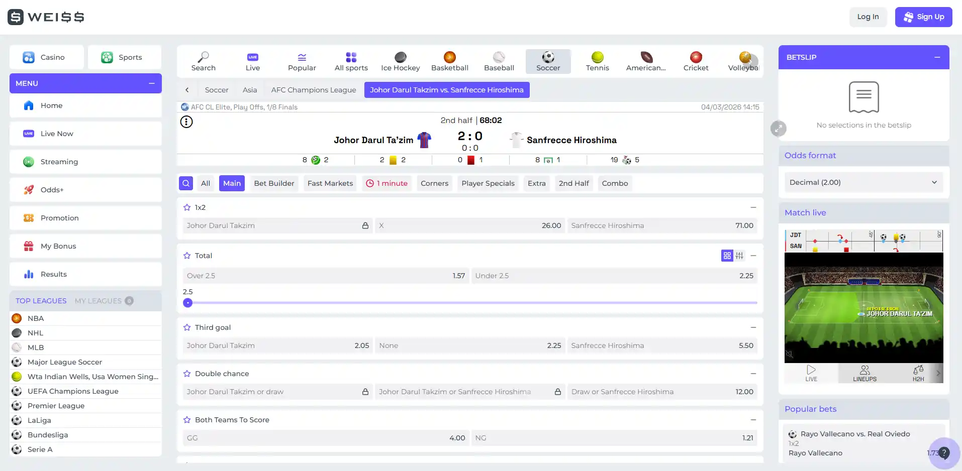This screenshot has height=471, width=962.
Task: Collapse the Third goal market
Action: (753, 327)
